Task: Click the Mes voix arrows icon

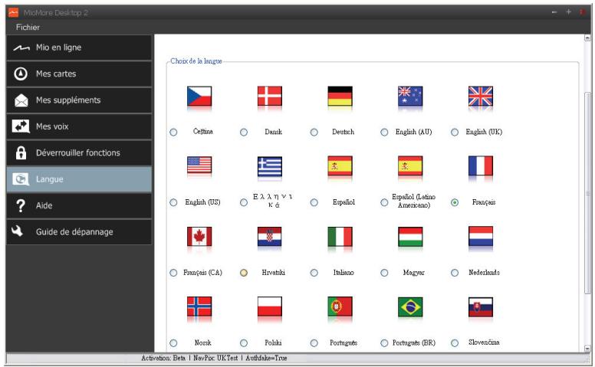Action: pos(22,126)
